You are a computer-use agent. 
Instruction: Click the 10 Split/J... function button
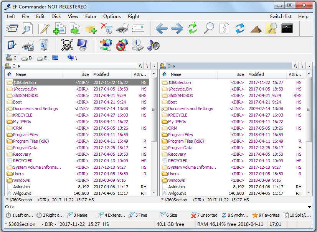pos(297,215)
